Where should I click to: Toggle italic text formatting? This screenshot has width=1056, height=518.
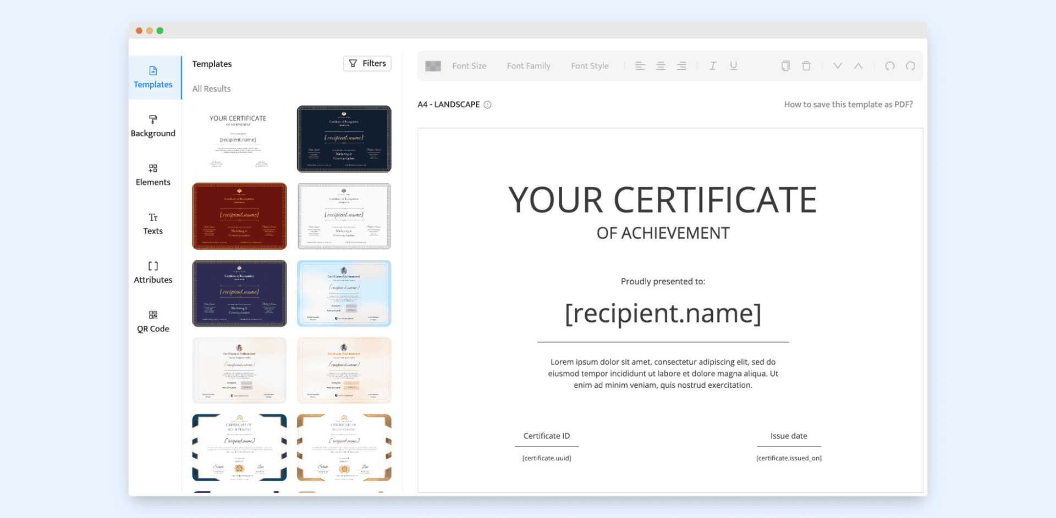click(x=713, y=66)
